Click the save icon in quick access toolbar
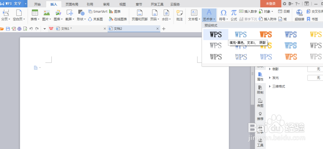Screen dimensions: 323x149 click(8, 29)
